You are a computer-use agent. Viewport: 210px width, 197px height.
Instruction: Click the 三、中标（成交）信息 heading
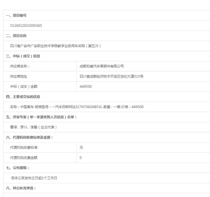point(23,56)
